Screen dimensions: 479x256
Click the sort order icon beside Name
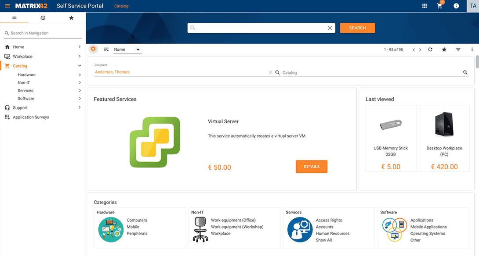pos(106,50)
